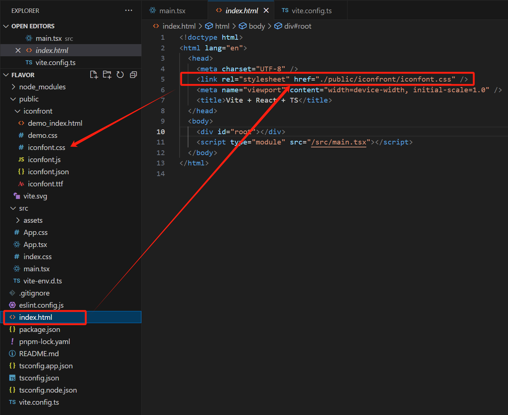
Task: Click TS icon beside vite-env.d.ts
Action: coord(17,281)
